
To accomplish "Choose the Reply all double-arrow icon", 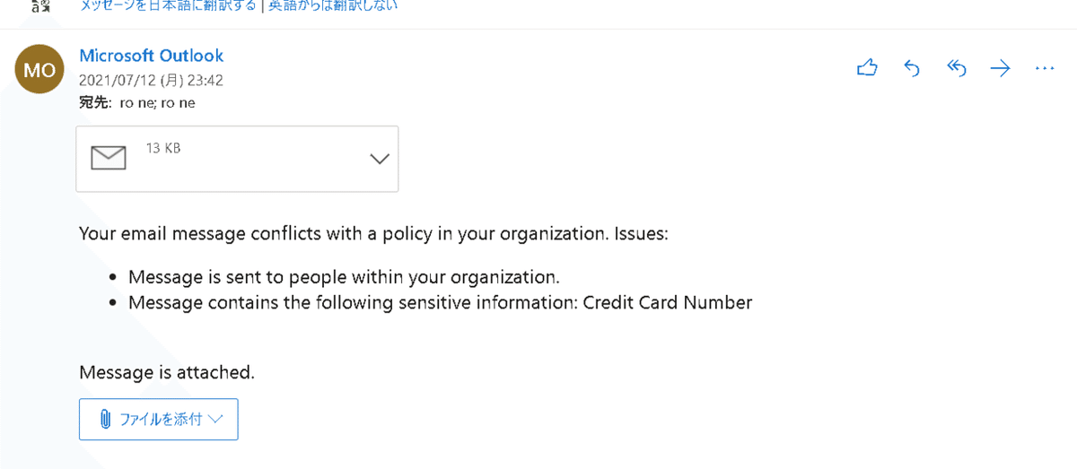I will pos(956,68).
